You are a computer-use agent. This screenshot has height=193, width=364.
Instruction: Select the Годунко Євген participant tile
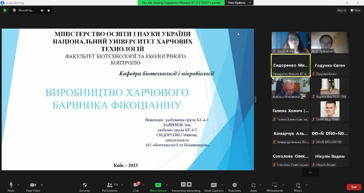(x=330, y=65)
